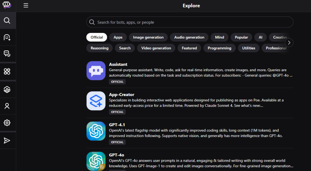
Task: Select the Audio generation category
Action: click(x=189, y=37)
